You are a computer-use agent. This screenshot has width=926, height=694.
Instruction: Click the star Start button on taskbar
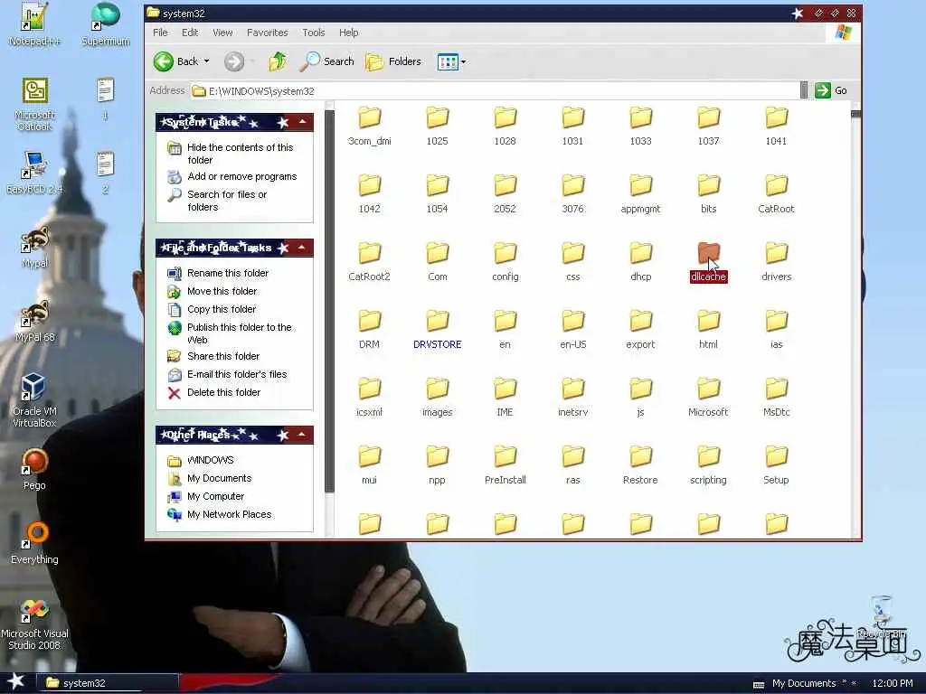tap(16, 681)
